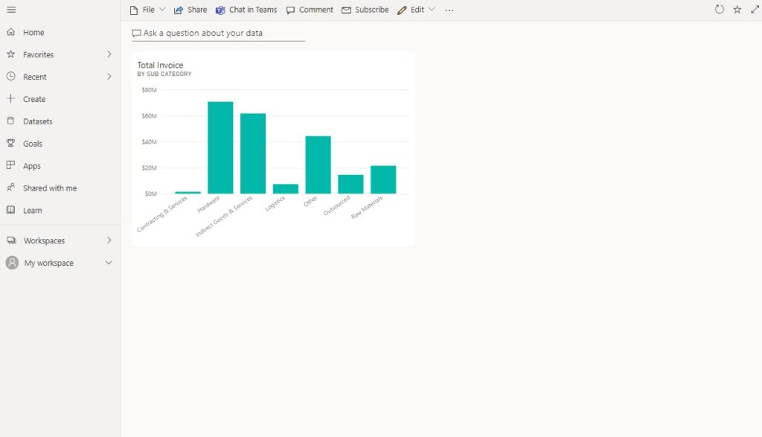Click the BY SUB CATEGORY subtitle
762x437 pixels.
[164, 74]
